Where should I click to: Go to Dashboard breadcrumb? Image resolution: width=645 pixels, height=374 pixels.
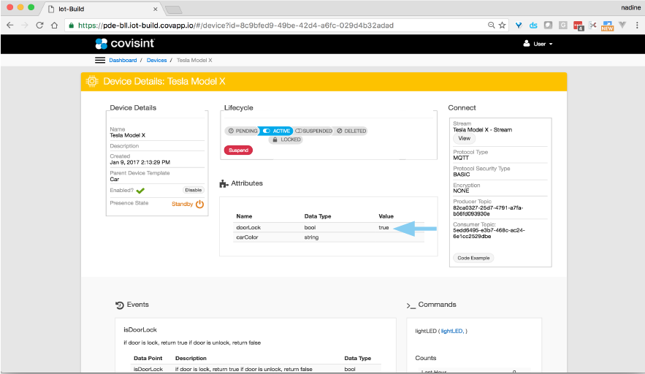123,61
